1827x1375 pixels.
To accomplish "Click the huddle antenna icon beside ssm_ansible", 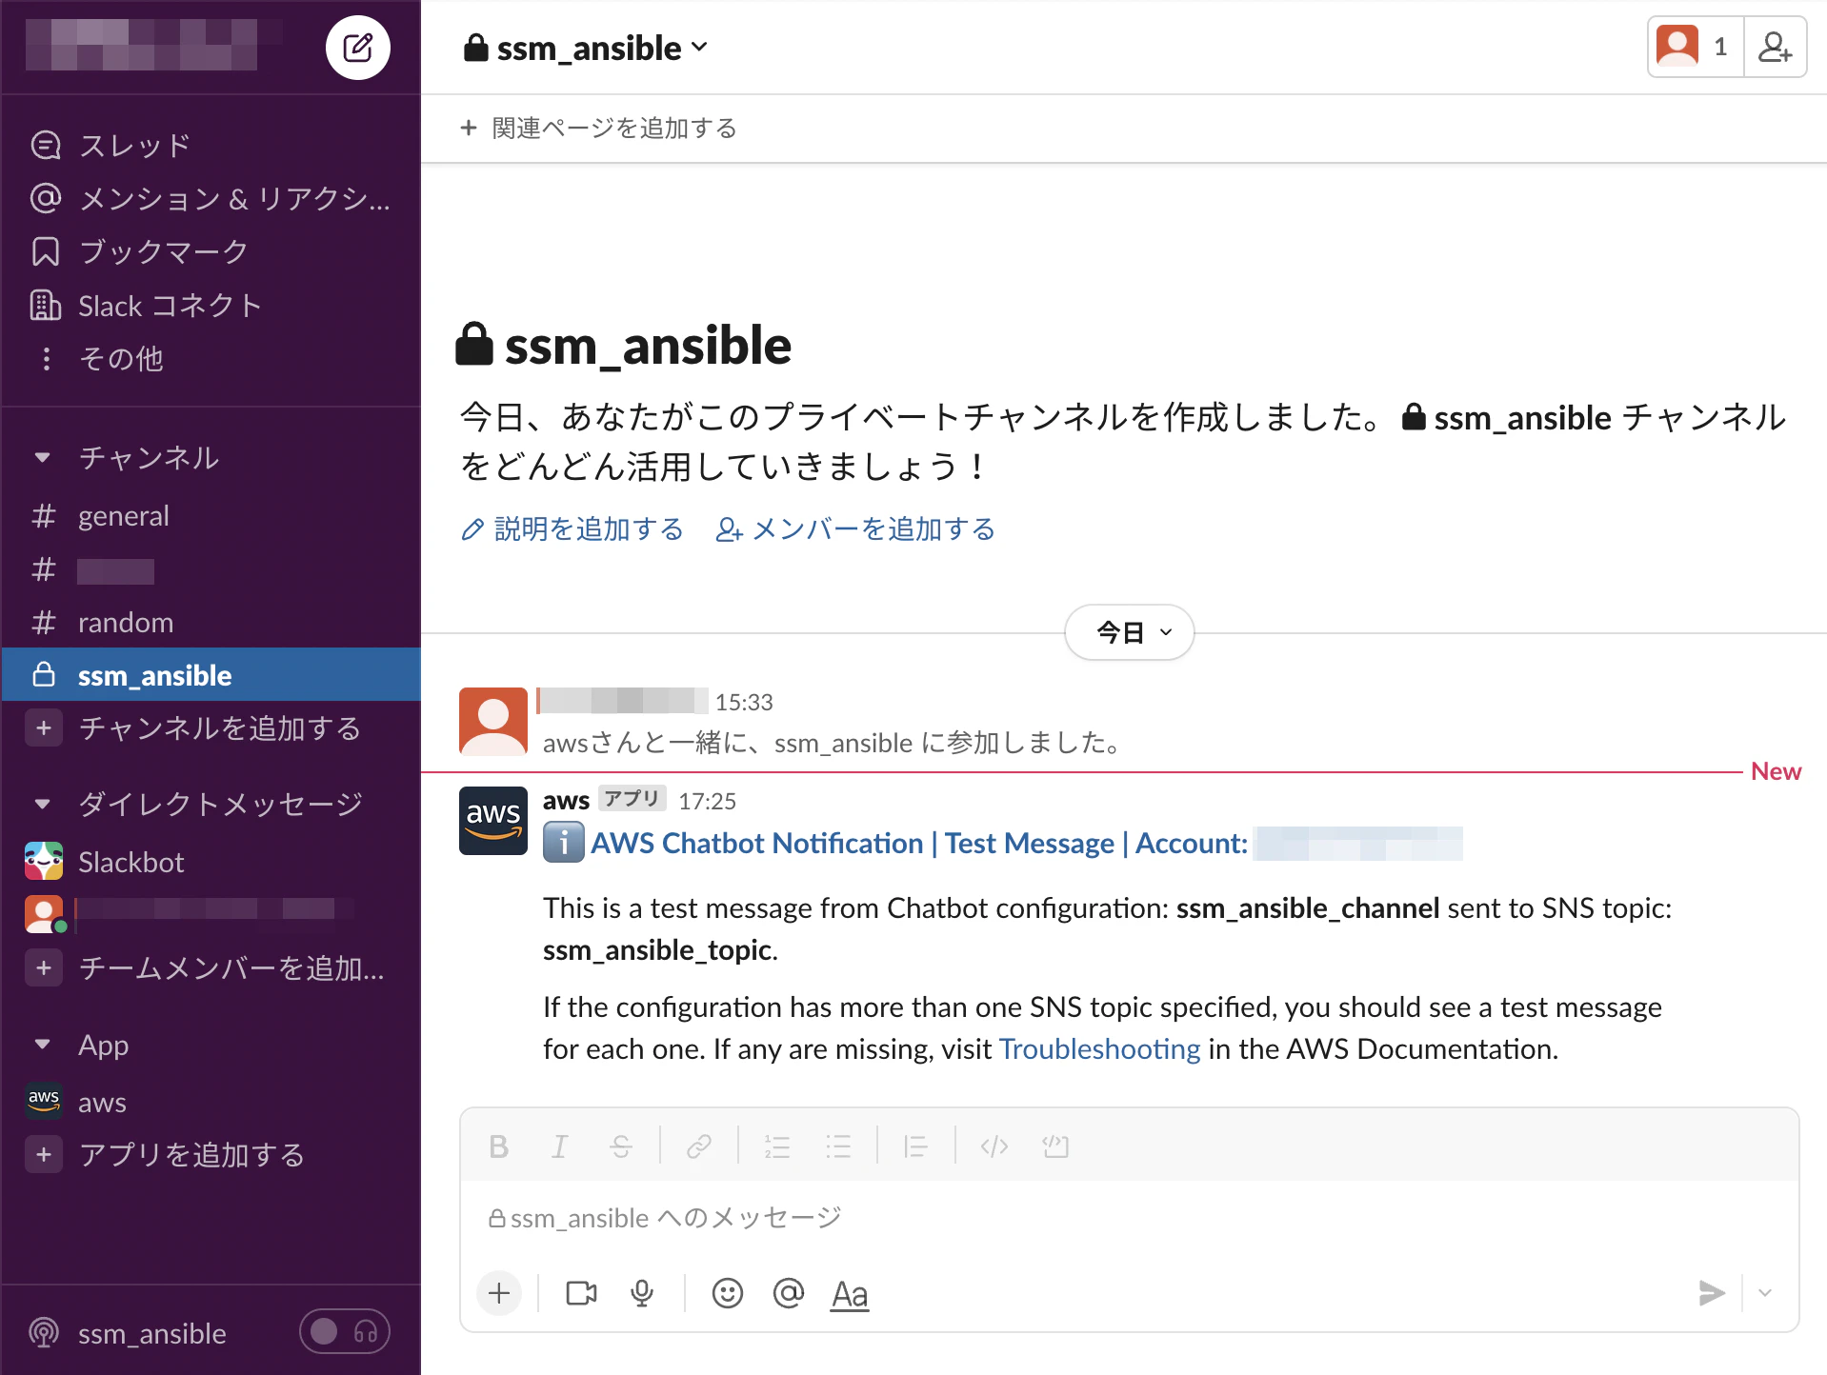I will coord(45,1333).
